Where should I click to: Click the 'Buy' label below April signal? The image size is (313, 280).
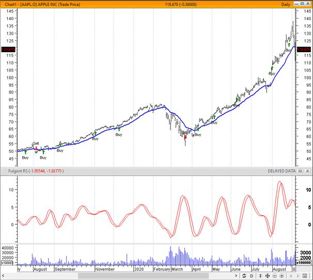pos(198,135)
